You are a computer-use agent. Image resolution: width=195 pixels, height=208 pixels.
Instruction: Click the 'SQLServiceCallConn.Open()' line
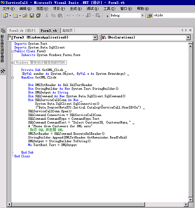tap(50, 111)
